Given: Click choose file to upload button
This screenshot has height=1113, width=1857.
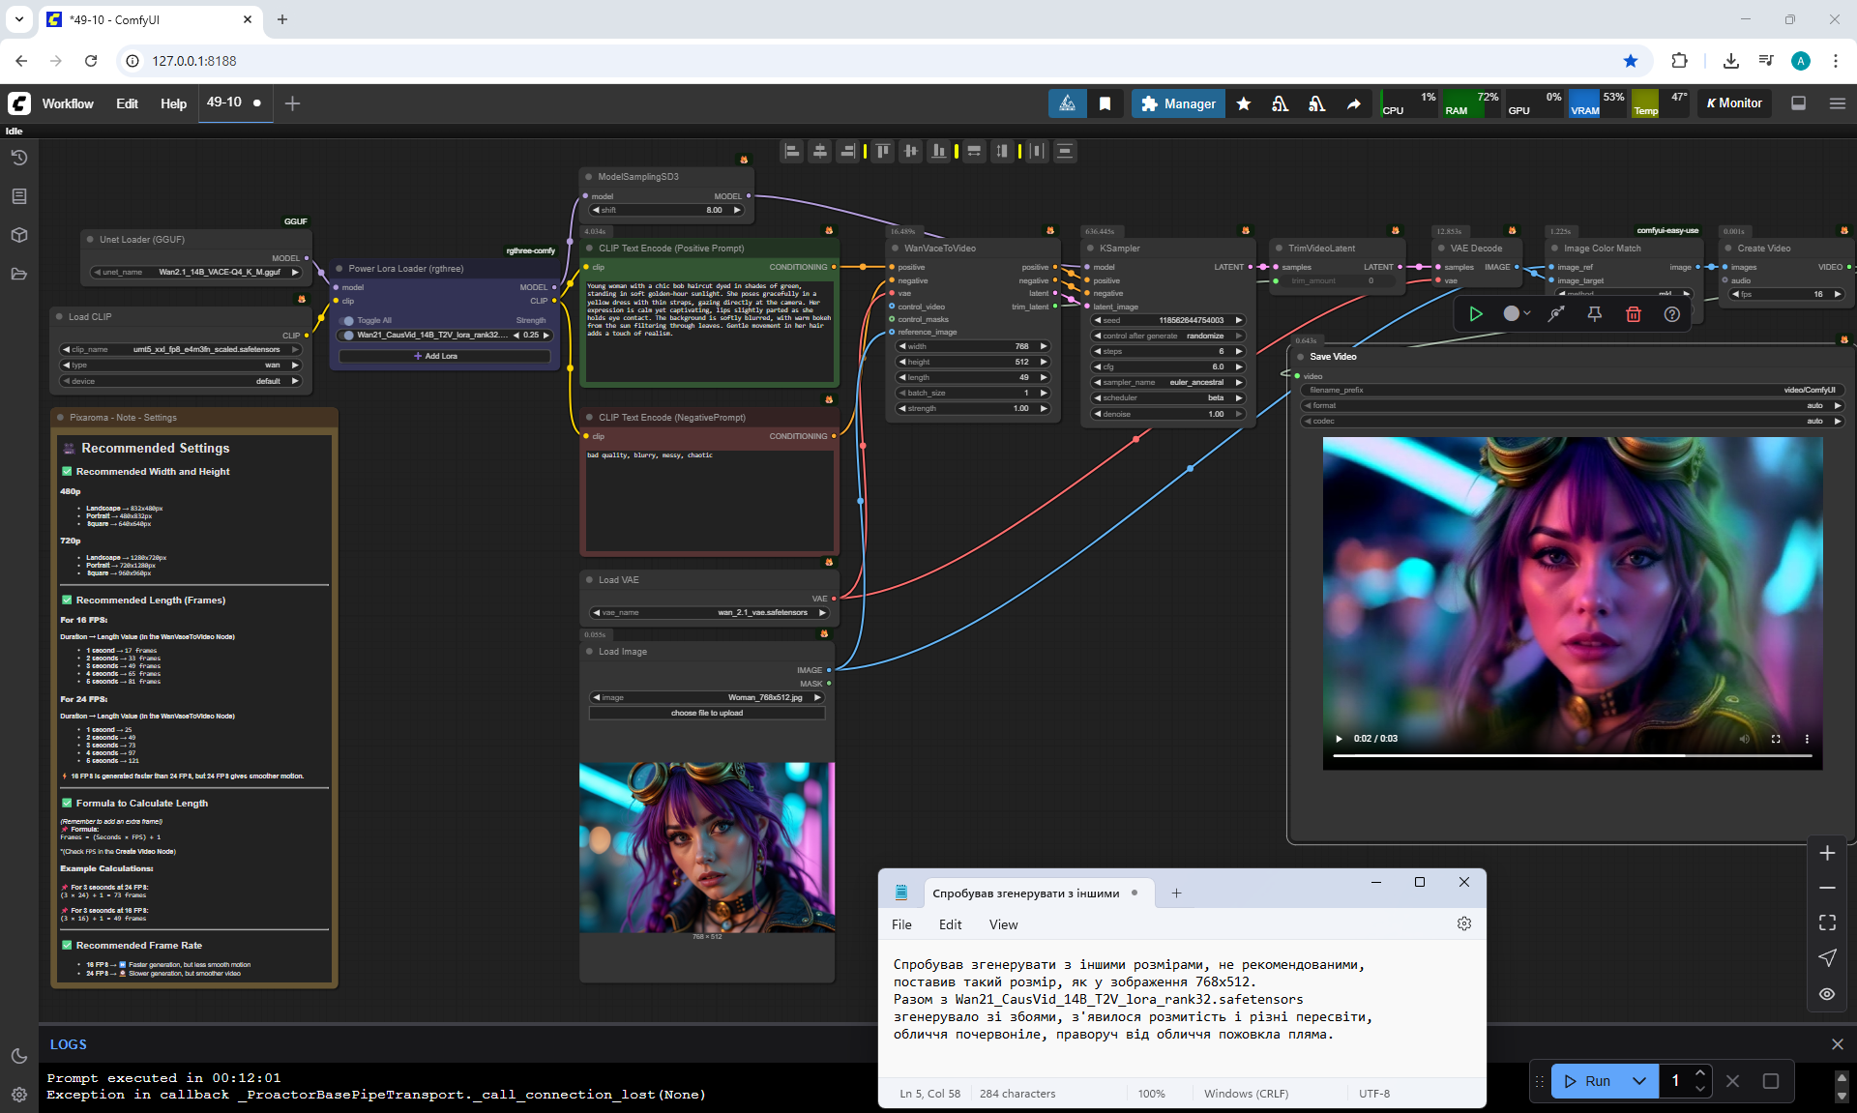Looking at the screenshot, I should point(707,713).
